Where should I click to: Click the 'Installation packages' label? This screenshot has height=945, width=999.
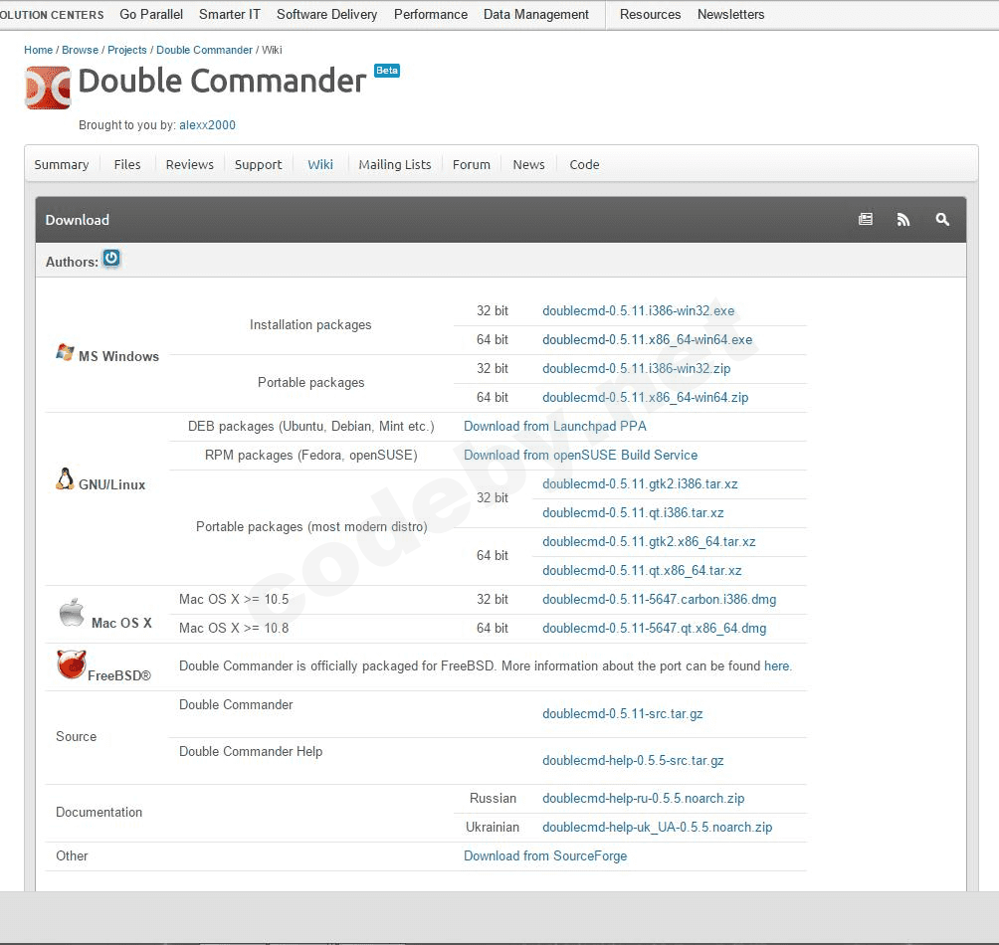(x=310, y=324)
